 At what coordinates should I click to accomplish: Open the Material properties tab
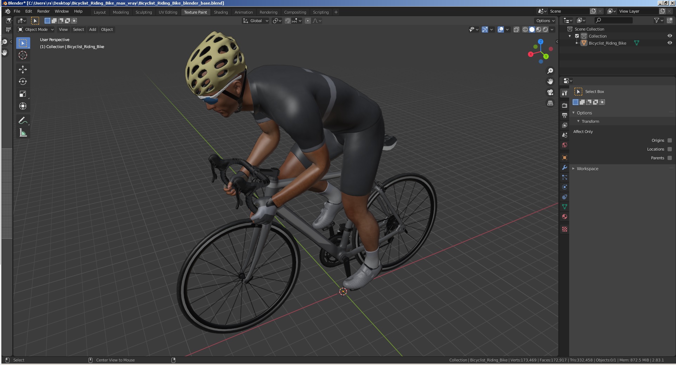click(x=565, y=217)
